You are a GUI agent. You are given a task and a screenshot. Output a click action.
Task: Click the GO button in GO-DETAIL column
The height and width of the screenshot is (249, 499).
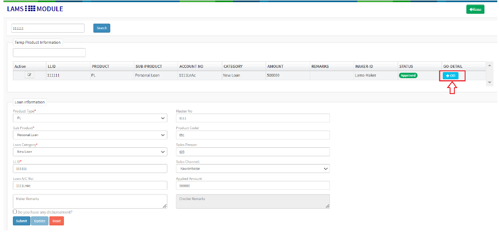pyautogui.click(x=450, y=76)
